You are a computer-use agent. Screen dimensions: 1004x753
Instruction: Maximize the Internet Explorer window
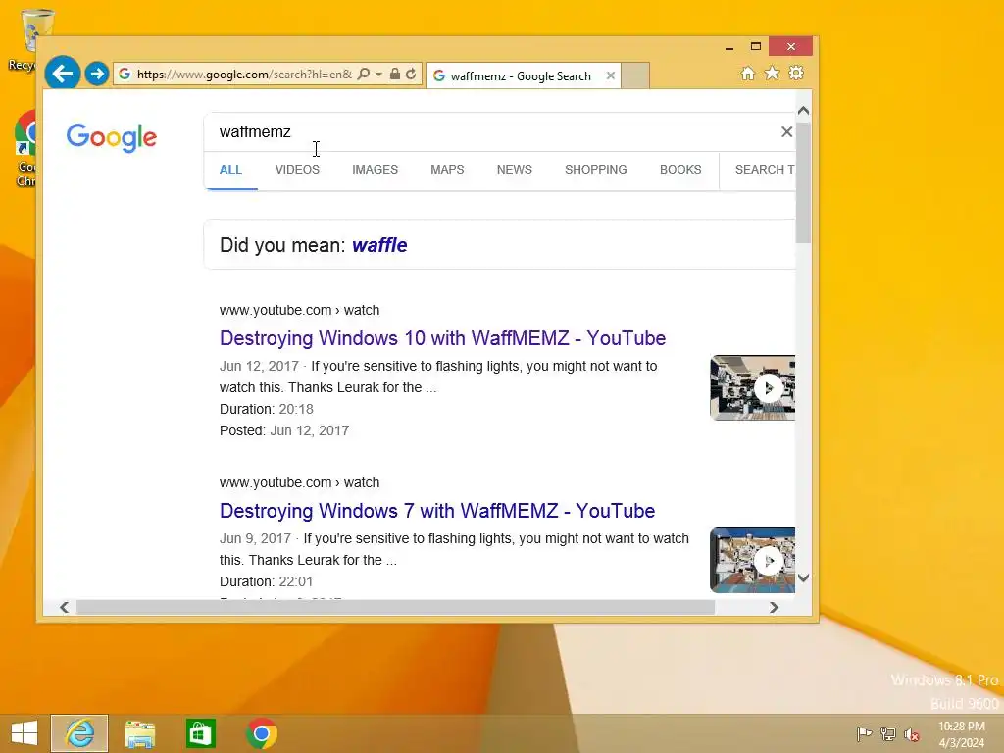[756, 46]
